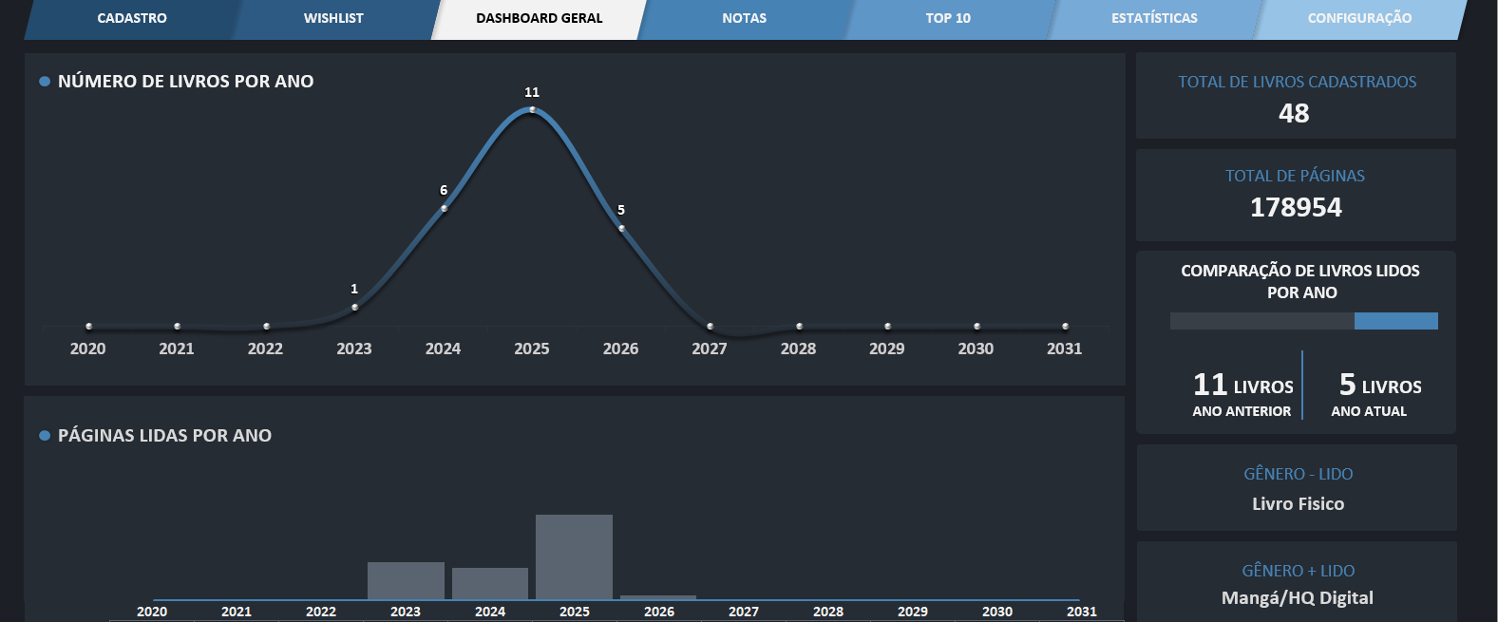Select the "Mangá/HQ Digital" value
Viewport: 1498px width, 622px height.
[x=1298, y=598]
